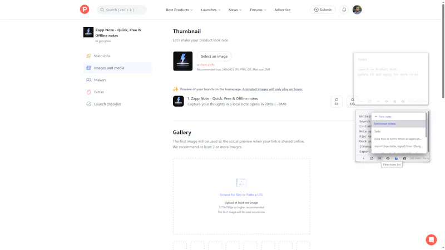Expand the Best Products dropdown
Screen dimensions: 445x250
point(179,9)
